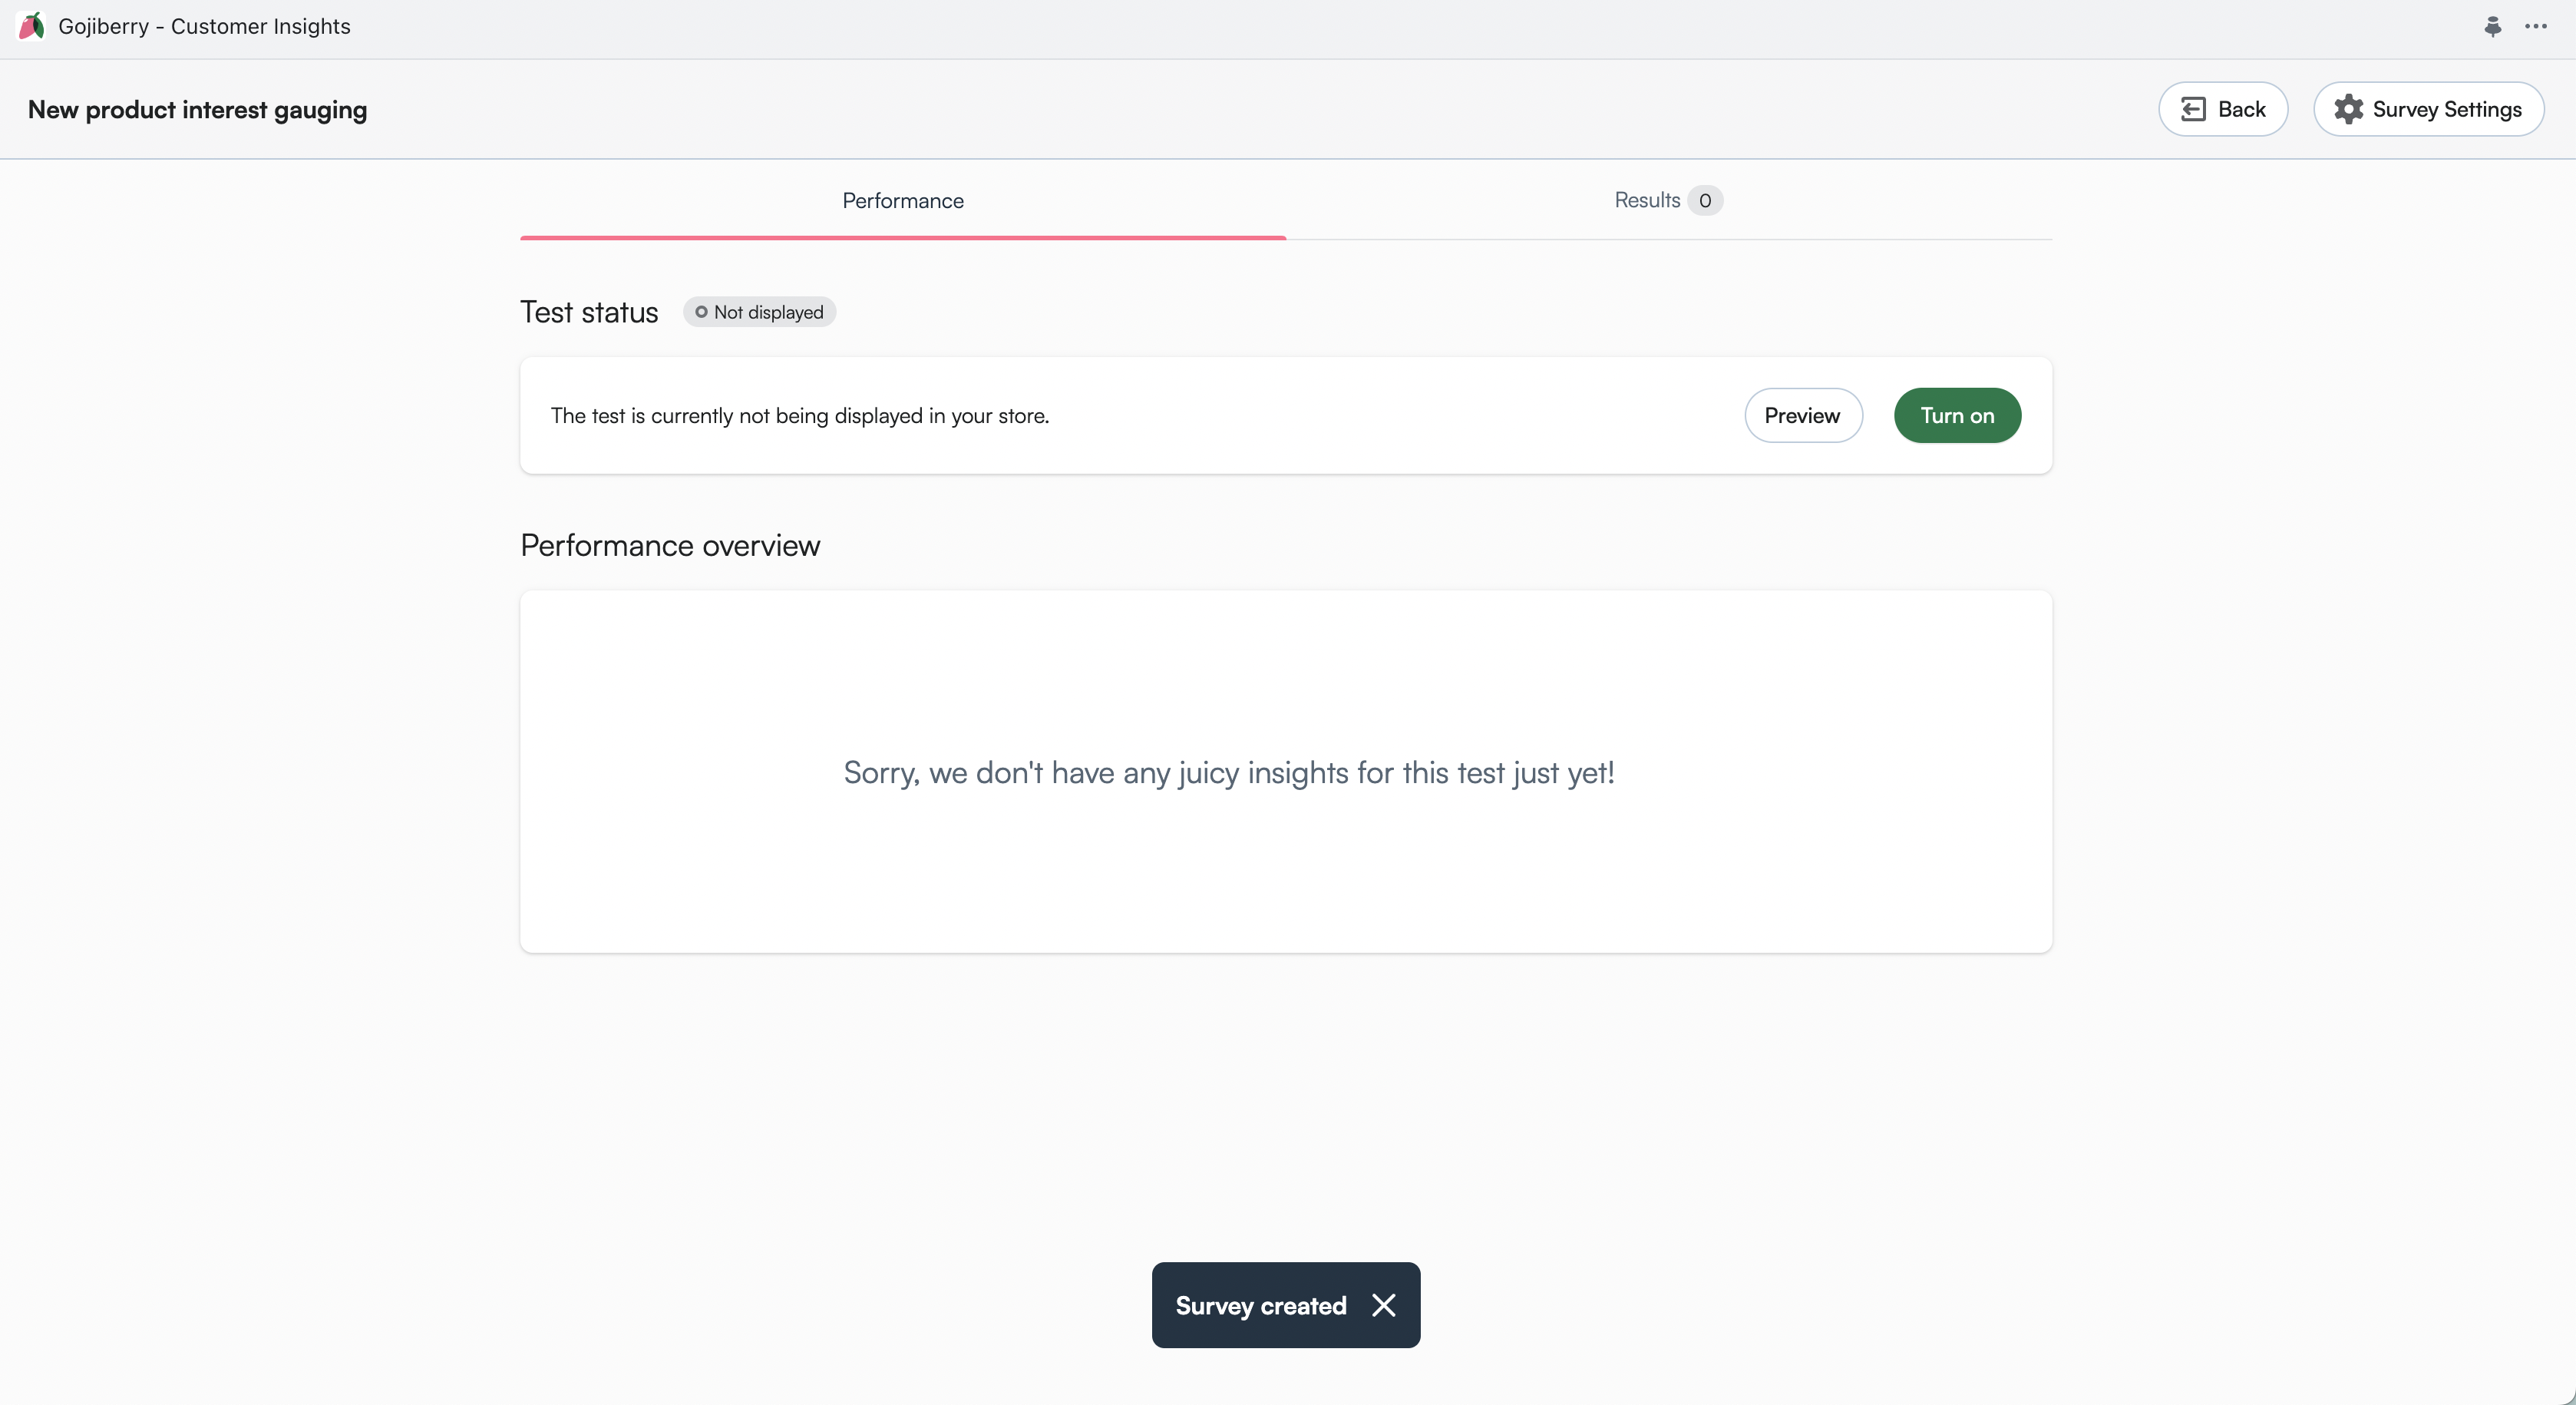Click the Not displayed status circle icon
Screen dimensions: 2576x1405
pos(701,312)
